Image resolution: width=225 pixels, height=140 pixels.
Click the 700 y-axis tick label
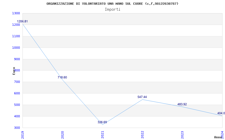click(x=17, y=82)
